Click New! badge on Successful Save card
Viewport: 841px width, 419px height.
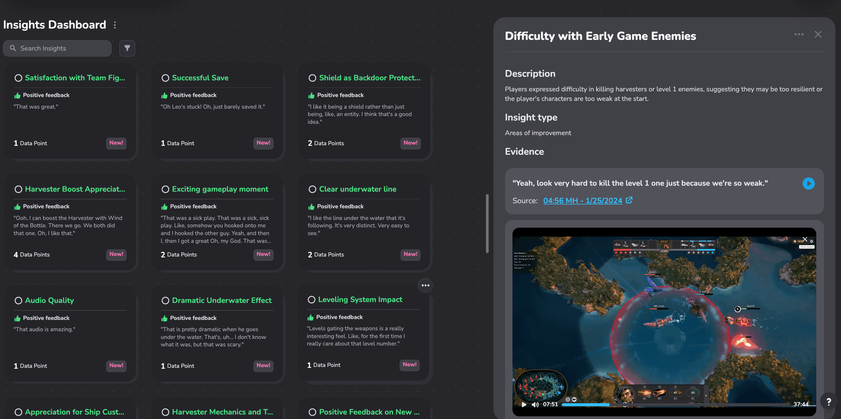pyautogui.click(x=263, y=143)
